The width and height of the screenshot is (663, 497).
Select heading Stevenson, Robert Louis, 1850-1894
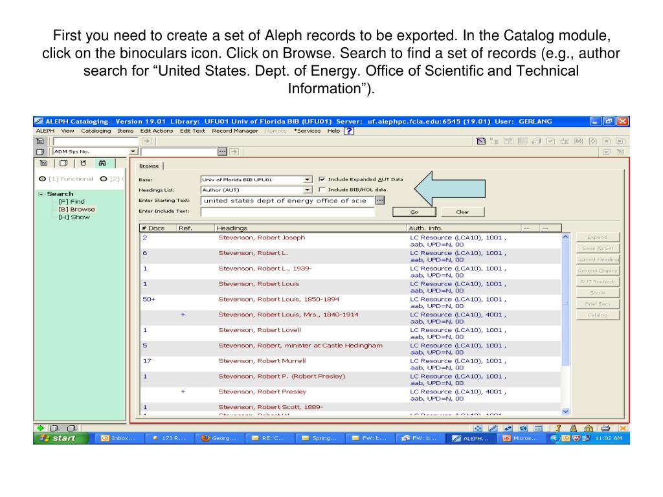(x=278, y=299)
